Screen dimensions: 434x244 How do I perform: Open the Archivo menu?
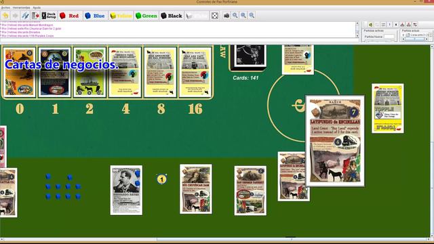[x=5, y=7]
